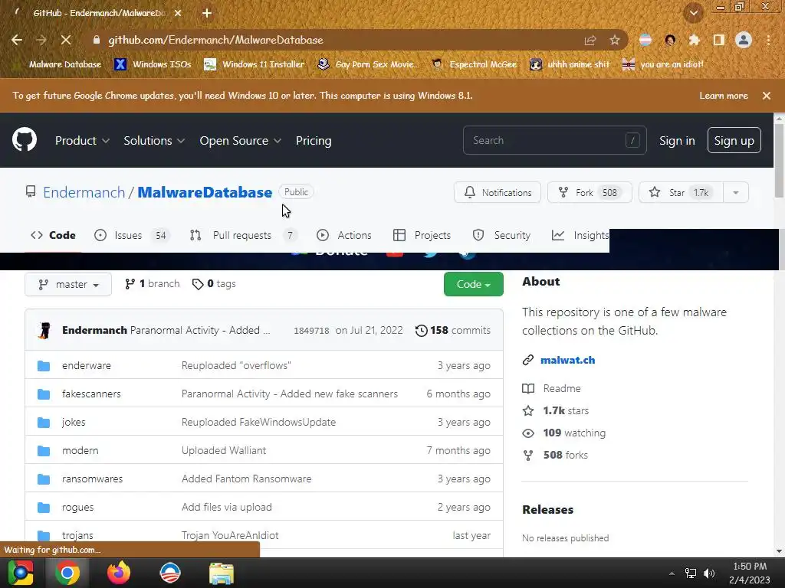Image resolution: width=785 pixels, height=588 pixels.
Task: Close the GitHub MalwareDatabase tab
Action: (178, 13)
